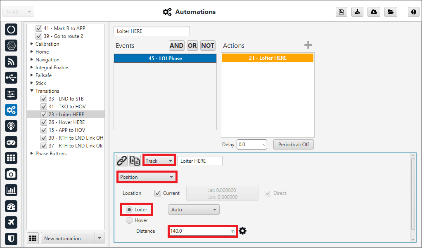Click the open folder icon

click(x=390, y=12)
